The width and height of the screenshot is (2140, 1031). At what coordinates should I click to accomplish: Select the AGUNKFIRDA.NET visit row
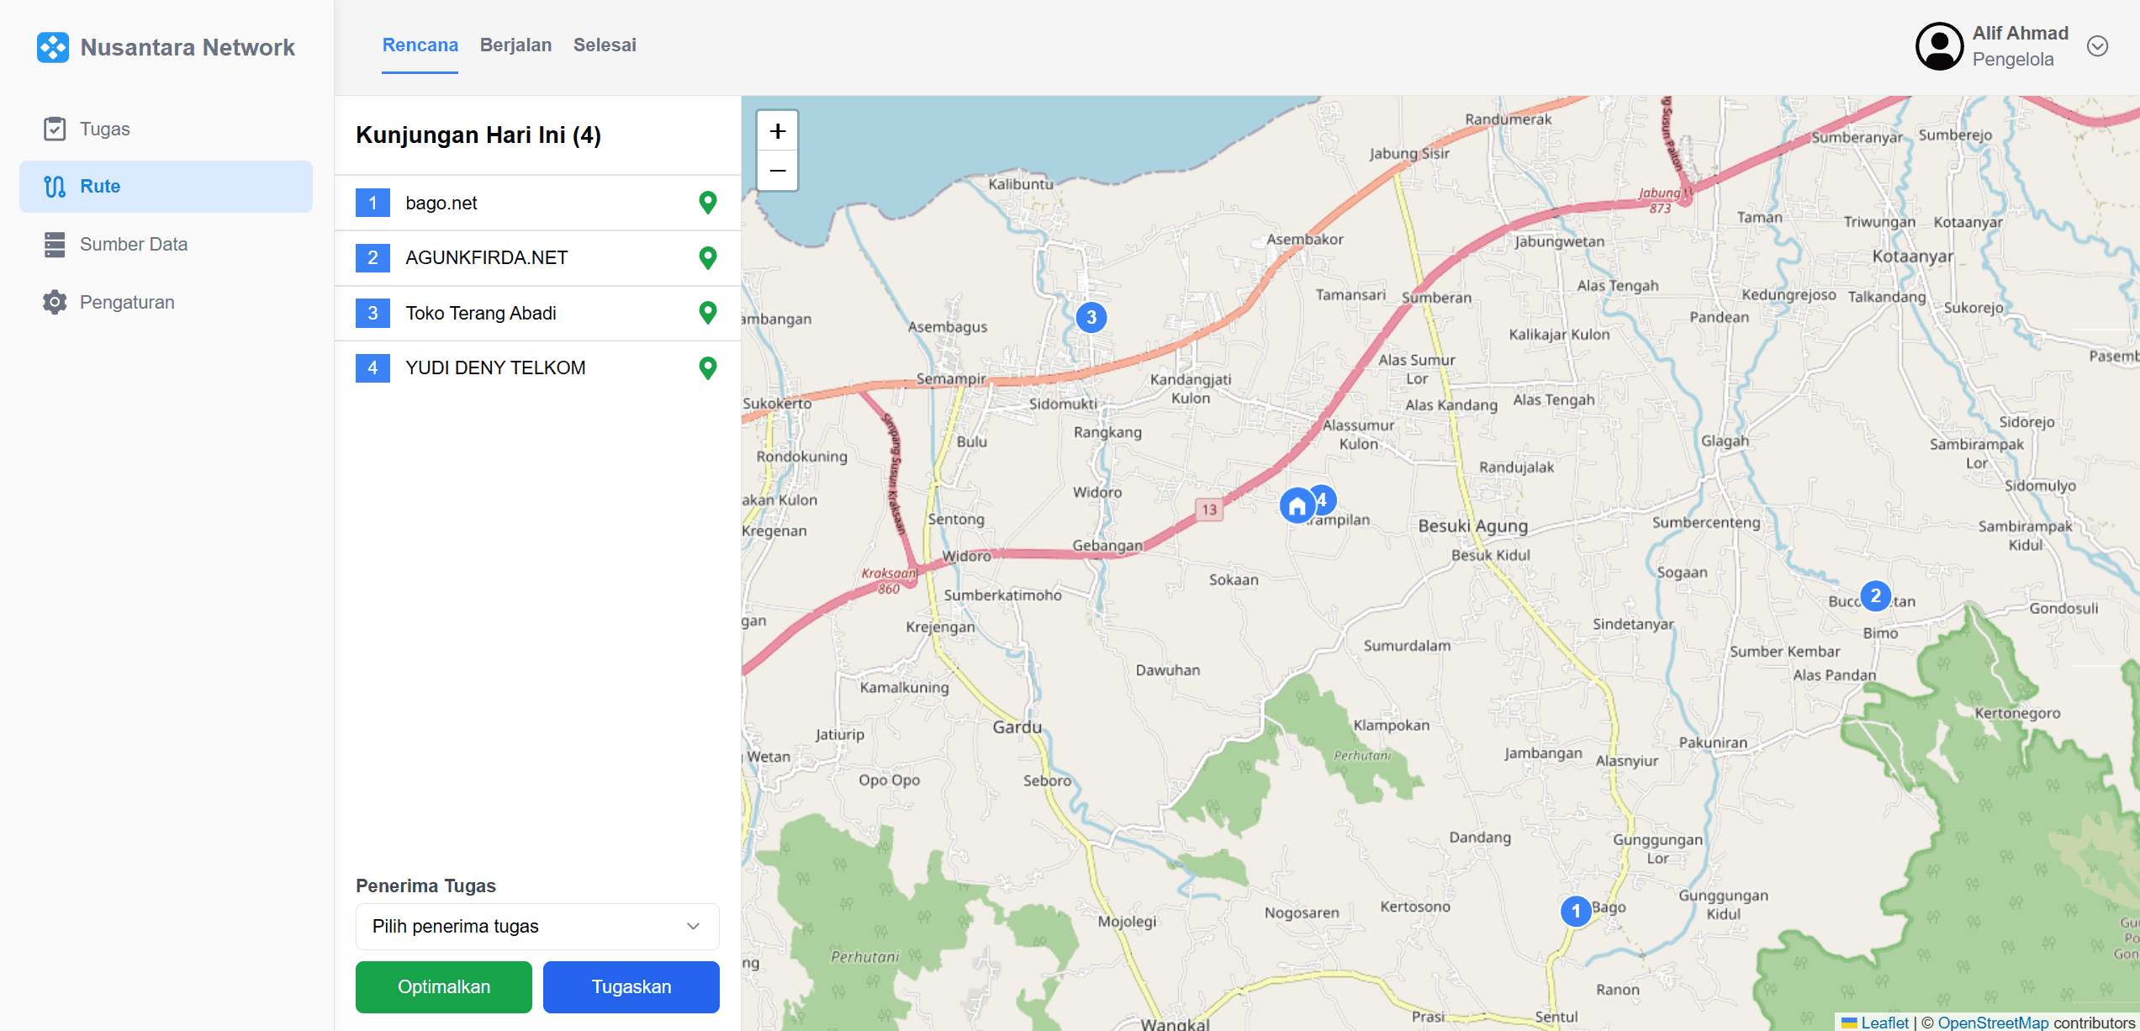click(x=537, y=257)
